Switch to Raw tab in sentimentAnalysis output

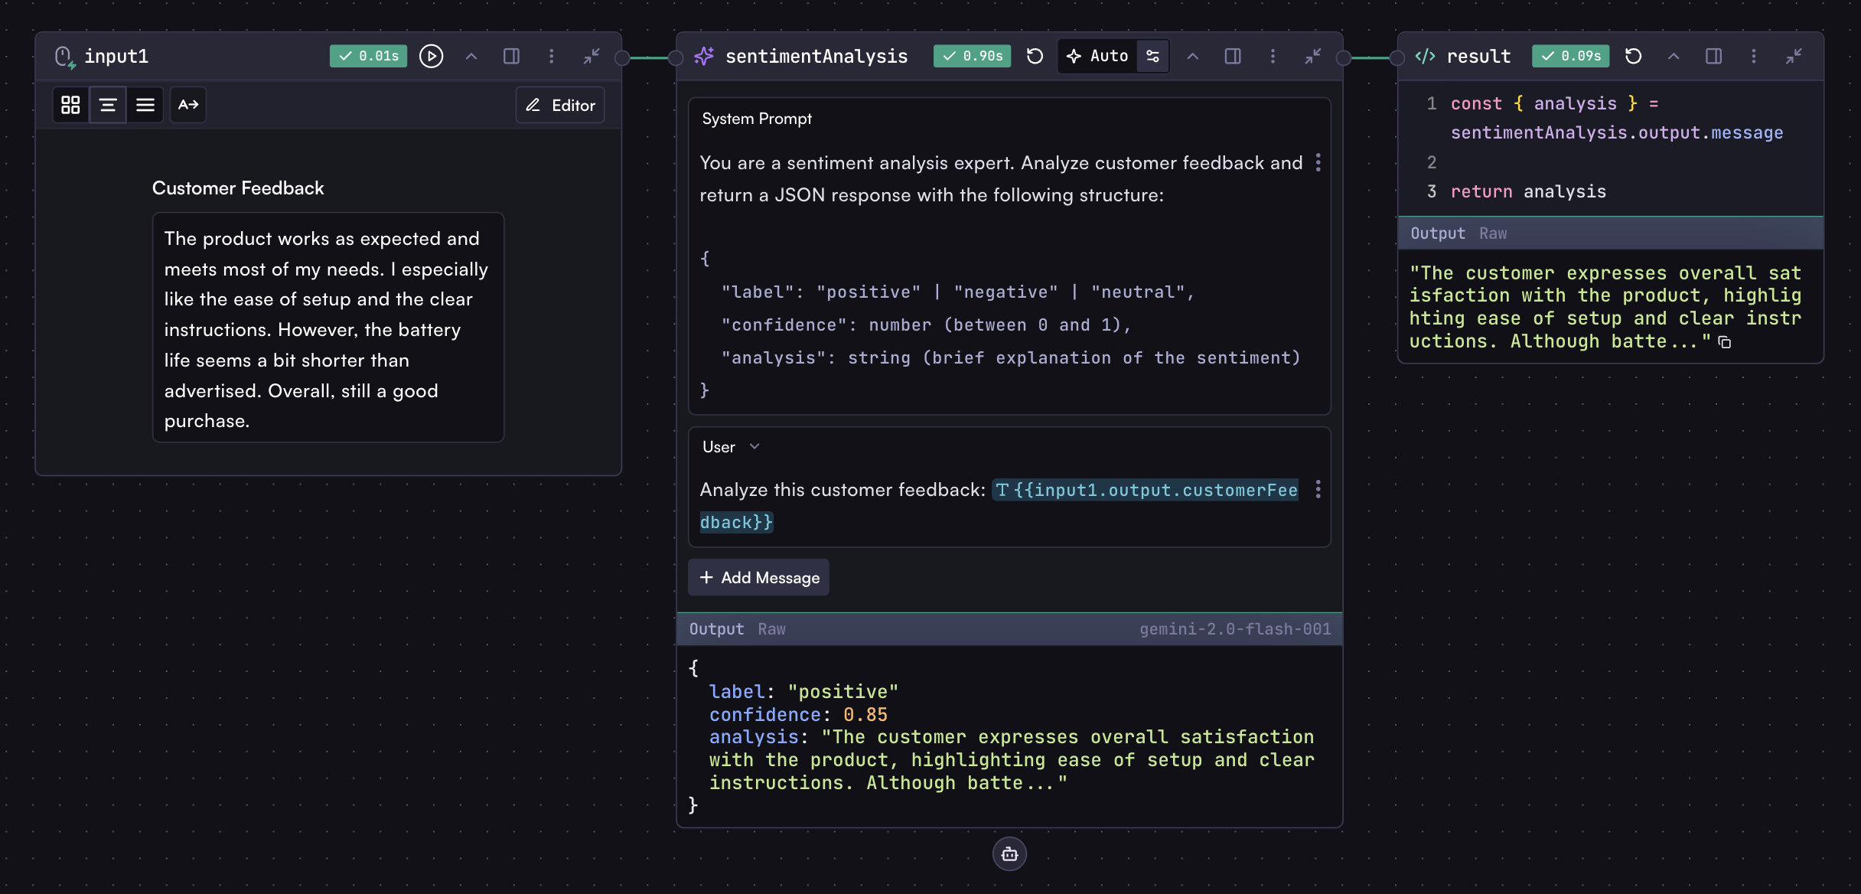point(771,629)
